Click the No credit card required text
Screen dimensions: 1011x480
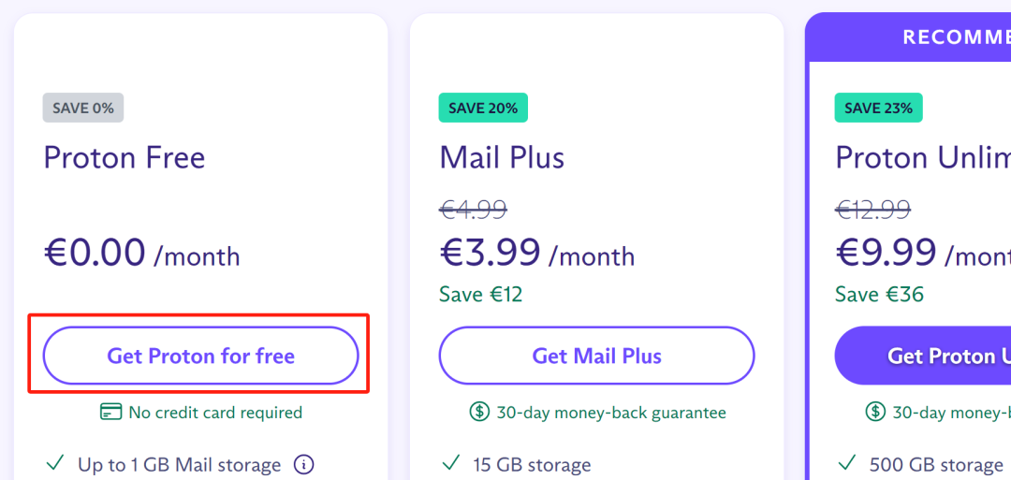point(215,413)
